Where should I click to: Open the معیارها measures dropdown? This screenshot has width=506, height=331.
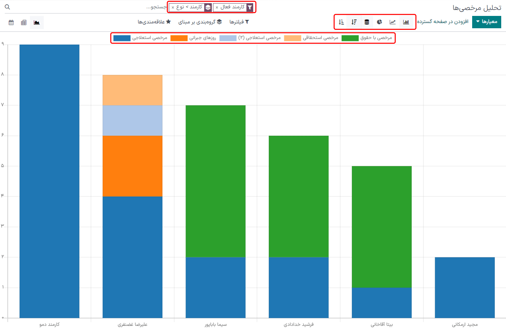[x=486, y=22]
